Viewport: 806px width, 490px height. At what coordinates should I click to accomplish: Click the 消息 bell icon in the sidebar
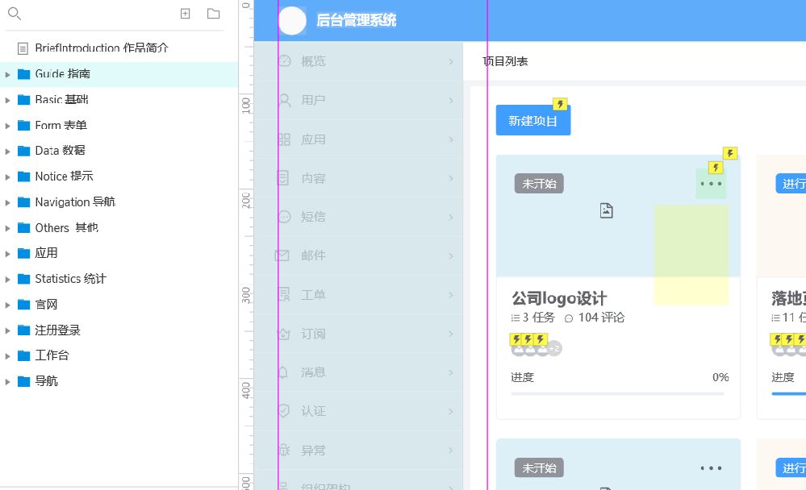coord(283,372)
